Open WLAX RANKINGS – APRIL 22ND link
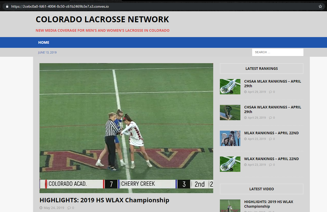The width and height of the screenshot is (327, 212). click(x=271, y=159)
